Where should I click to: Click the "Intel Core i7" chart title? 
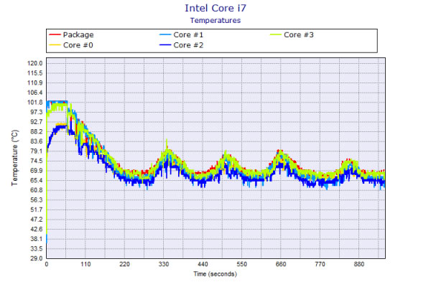pos(215,8)
